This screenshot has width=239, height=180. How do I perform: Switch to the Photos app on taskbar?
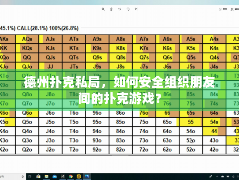87,176
